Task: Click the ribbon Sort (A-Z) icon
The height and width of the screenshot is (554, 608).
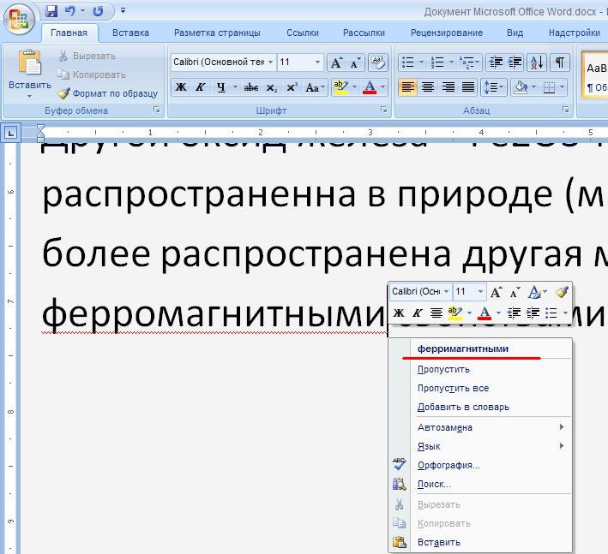Action: point(537,63)
